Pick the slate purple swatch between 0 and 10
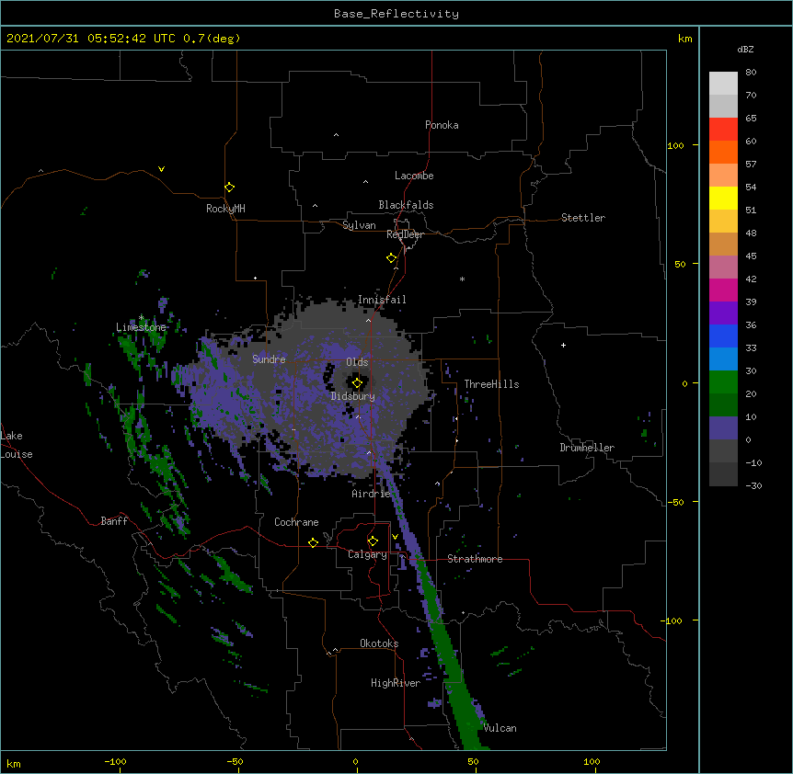Viewport: 793px width, 774px height. (x=723, y=428)
